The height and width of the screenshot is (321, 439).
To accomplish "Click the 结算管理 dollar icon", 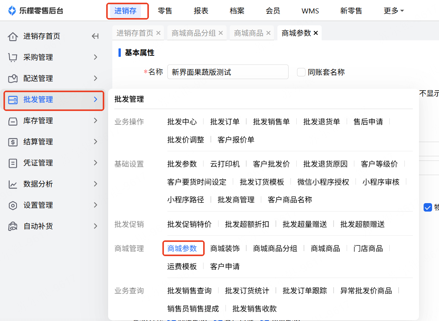I will pos(13,142).
